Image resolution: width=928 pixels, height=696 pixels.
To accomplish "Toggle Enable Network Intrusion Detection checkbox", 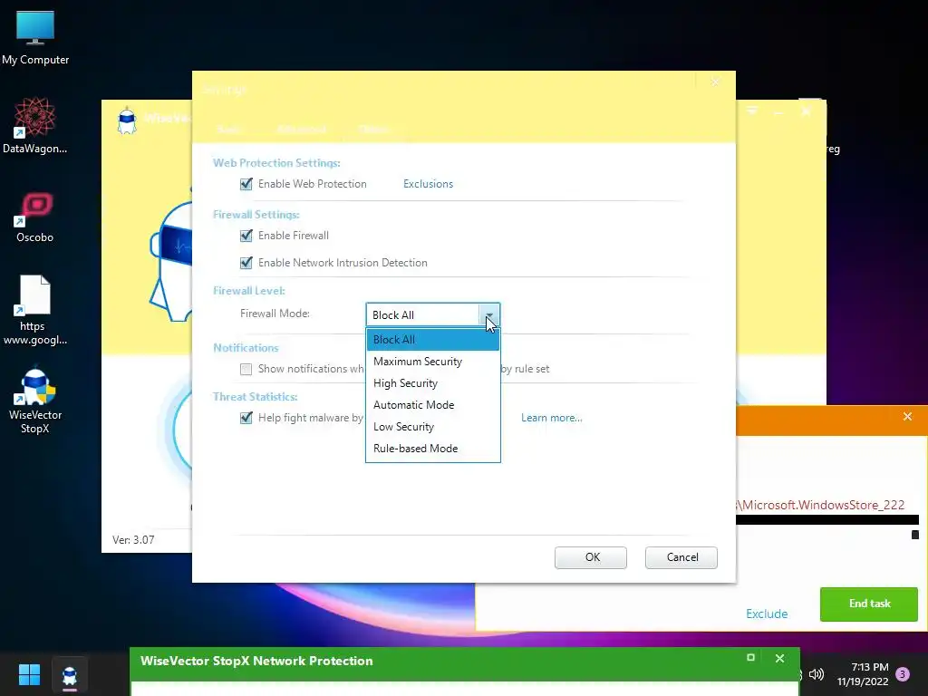I will point(246,263).
